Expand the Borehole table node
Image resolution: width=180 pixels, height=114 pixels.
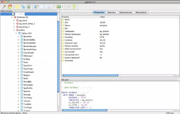(x=18, y=37)
